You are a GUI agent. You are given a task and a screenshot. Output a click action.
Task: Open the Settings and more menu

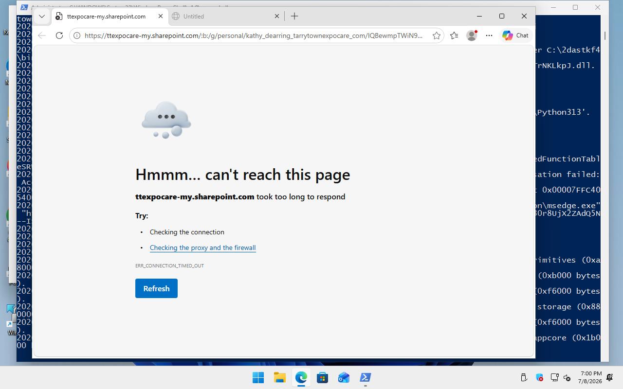(489, 35)
